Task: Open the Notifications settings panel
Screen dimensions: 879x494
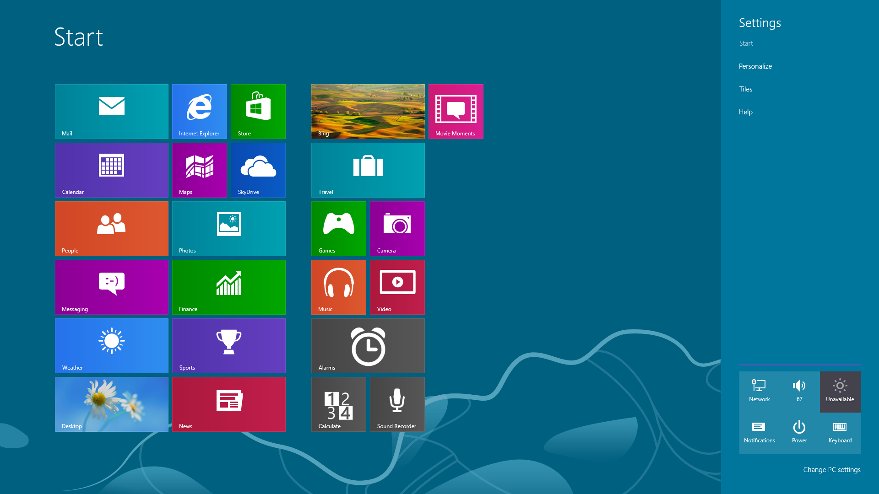Action: point(760,431)
